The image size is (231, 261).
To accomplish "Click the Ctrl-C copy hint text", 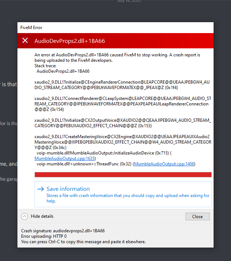I will click(83, 242).
